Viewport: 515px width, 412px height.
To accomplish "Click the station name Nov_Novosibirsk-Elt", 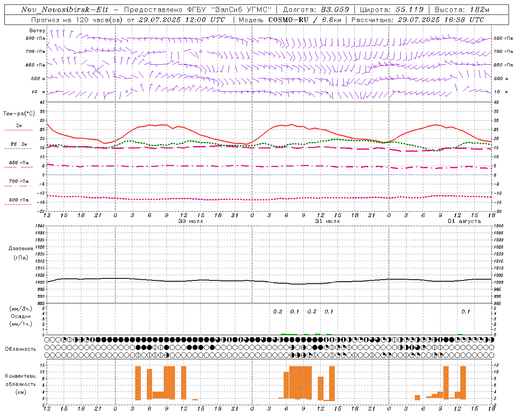I will (65, 10).
